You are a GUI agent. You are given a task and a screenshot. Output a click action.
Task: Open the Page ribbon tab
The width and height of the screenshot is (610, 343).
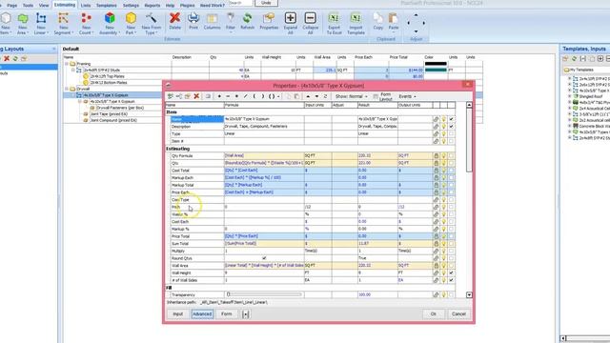pyautogui.click(x=12, y=6)
